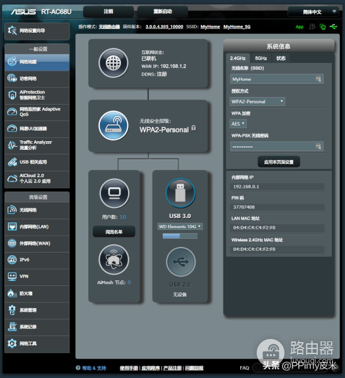
Task: Click the DDNS 注册 link
Action: tap(161, 74)
